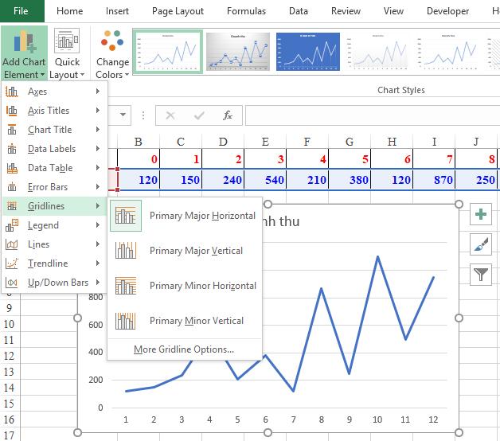Click the Error Bars icon
This screenshot has height=441, width=500.
[x=12, y=187]
